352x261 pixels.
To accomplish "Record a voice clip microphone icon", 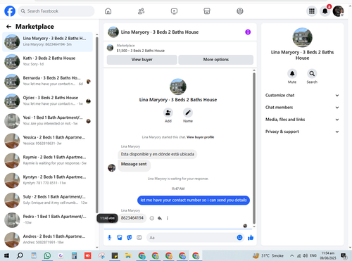I will click(109, 238).
